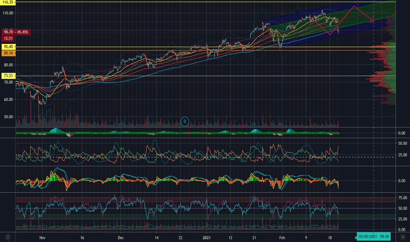The height and width of the screenshot is (242, 410).
Task: Click the 60.00 price axis value
Action: [x=9, y=99]
